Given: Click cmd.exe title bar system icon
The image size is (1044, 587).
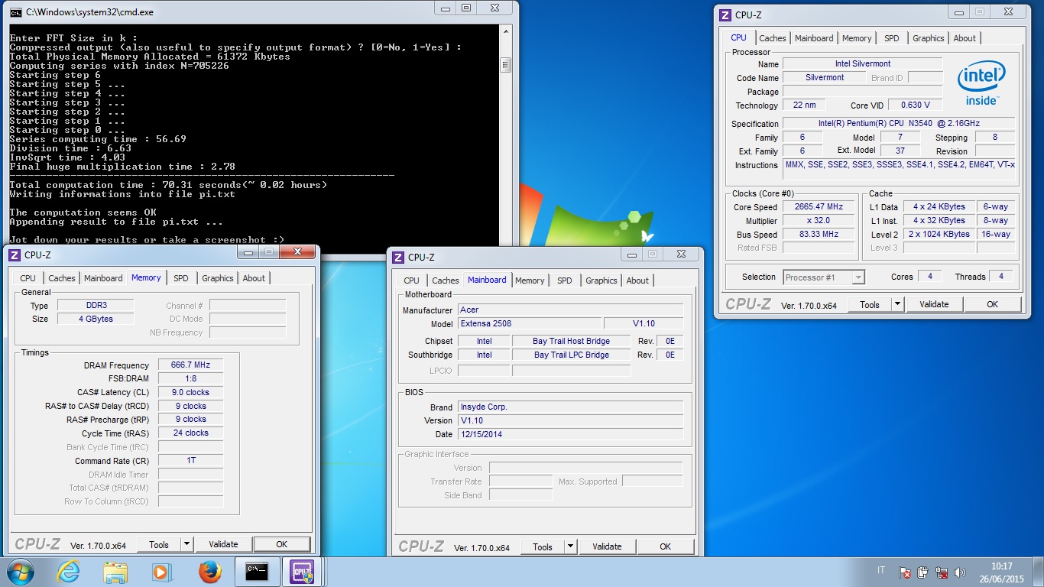Looking at the screenshot, I should (15, 11).
